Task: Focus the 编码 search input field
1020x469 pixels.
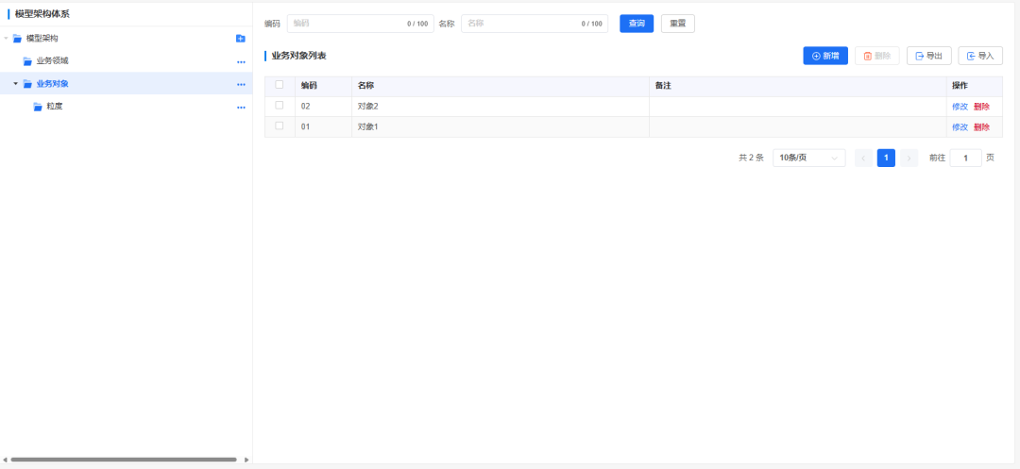Action: [361, 24]
